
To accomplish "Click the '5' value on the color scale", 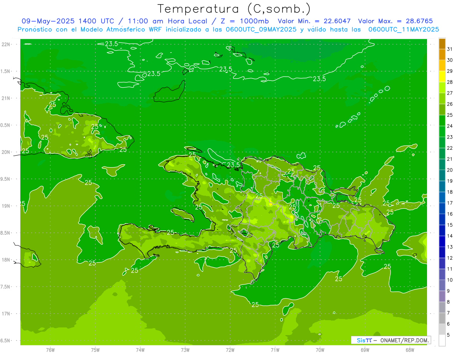I will [x=448, y=335].
